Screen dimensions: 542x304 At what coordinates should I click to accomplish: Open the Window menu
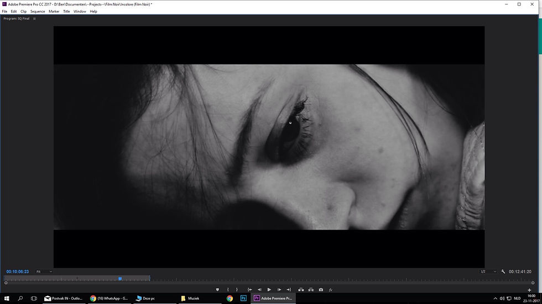coord(80,12)
